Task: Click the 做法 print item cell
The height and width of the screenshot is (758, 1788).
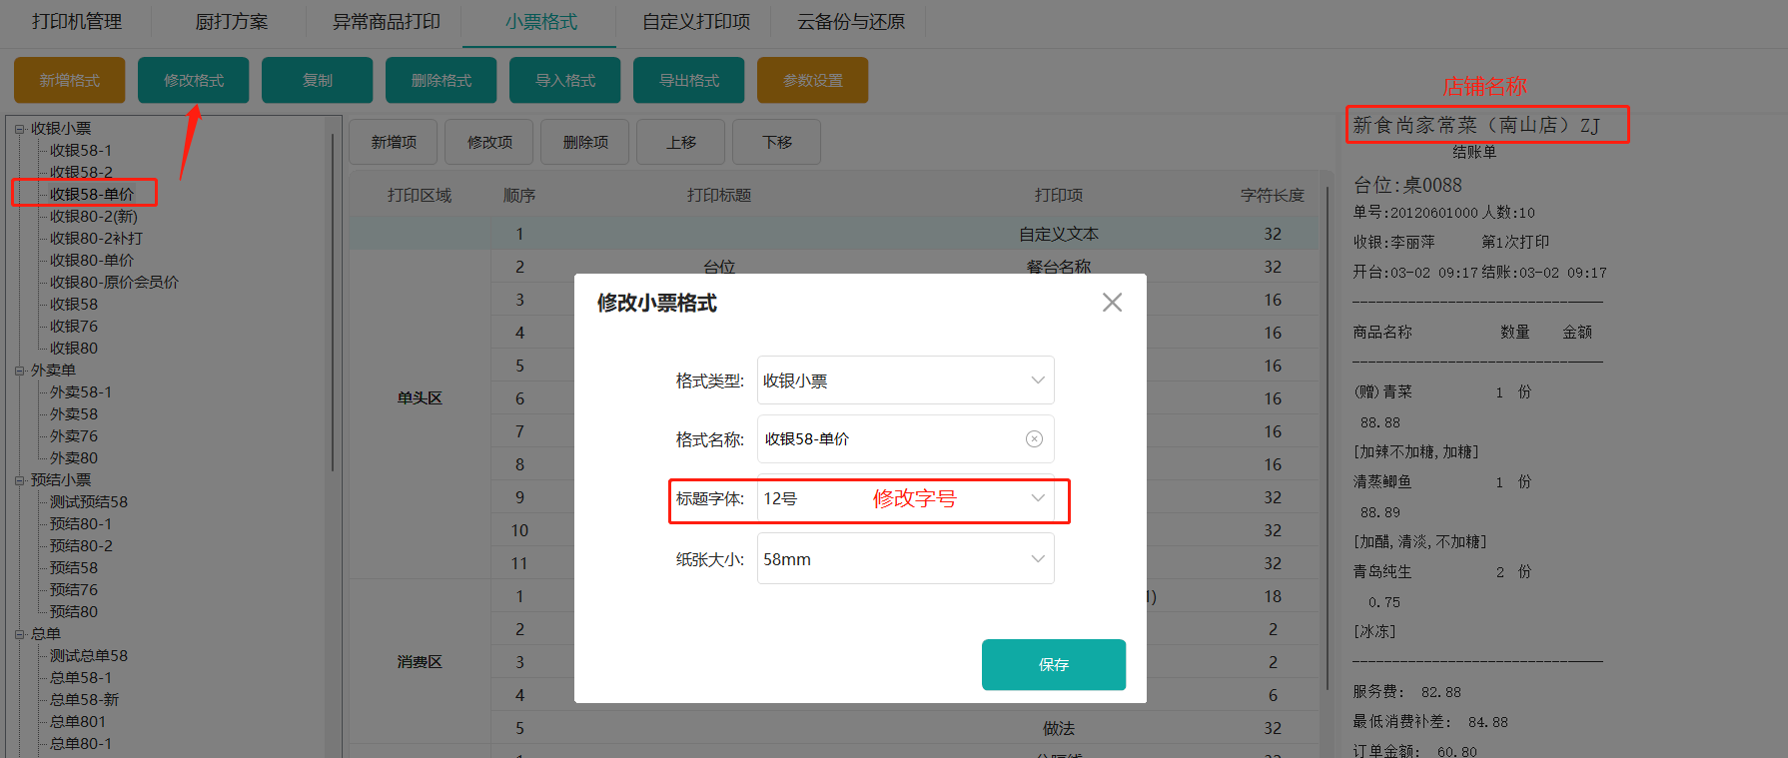Action: coord(1059,729)
